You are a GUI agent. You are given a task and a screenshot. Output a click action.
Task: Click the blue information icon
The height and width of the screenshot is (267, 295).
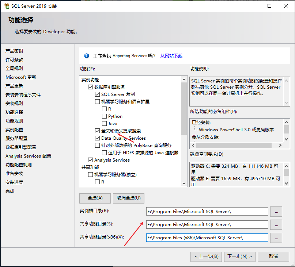click(87, 56)
